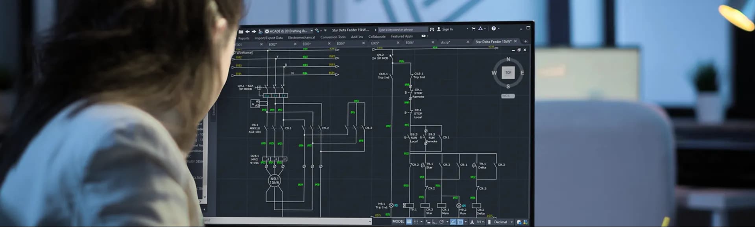The height and width of the screenshot is (227, 755).
Task: Switch to the E004* drawing tab
Action: coord(341,44)
